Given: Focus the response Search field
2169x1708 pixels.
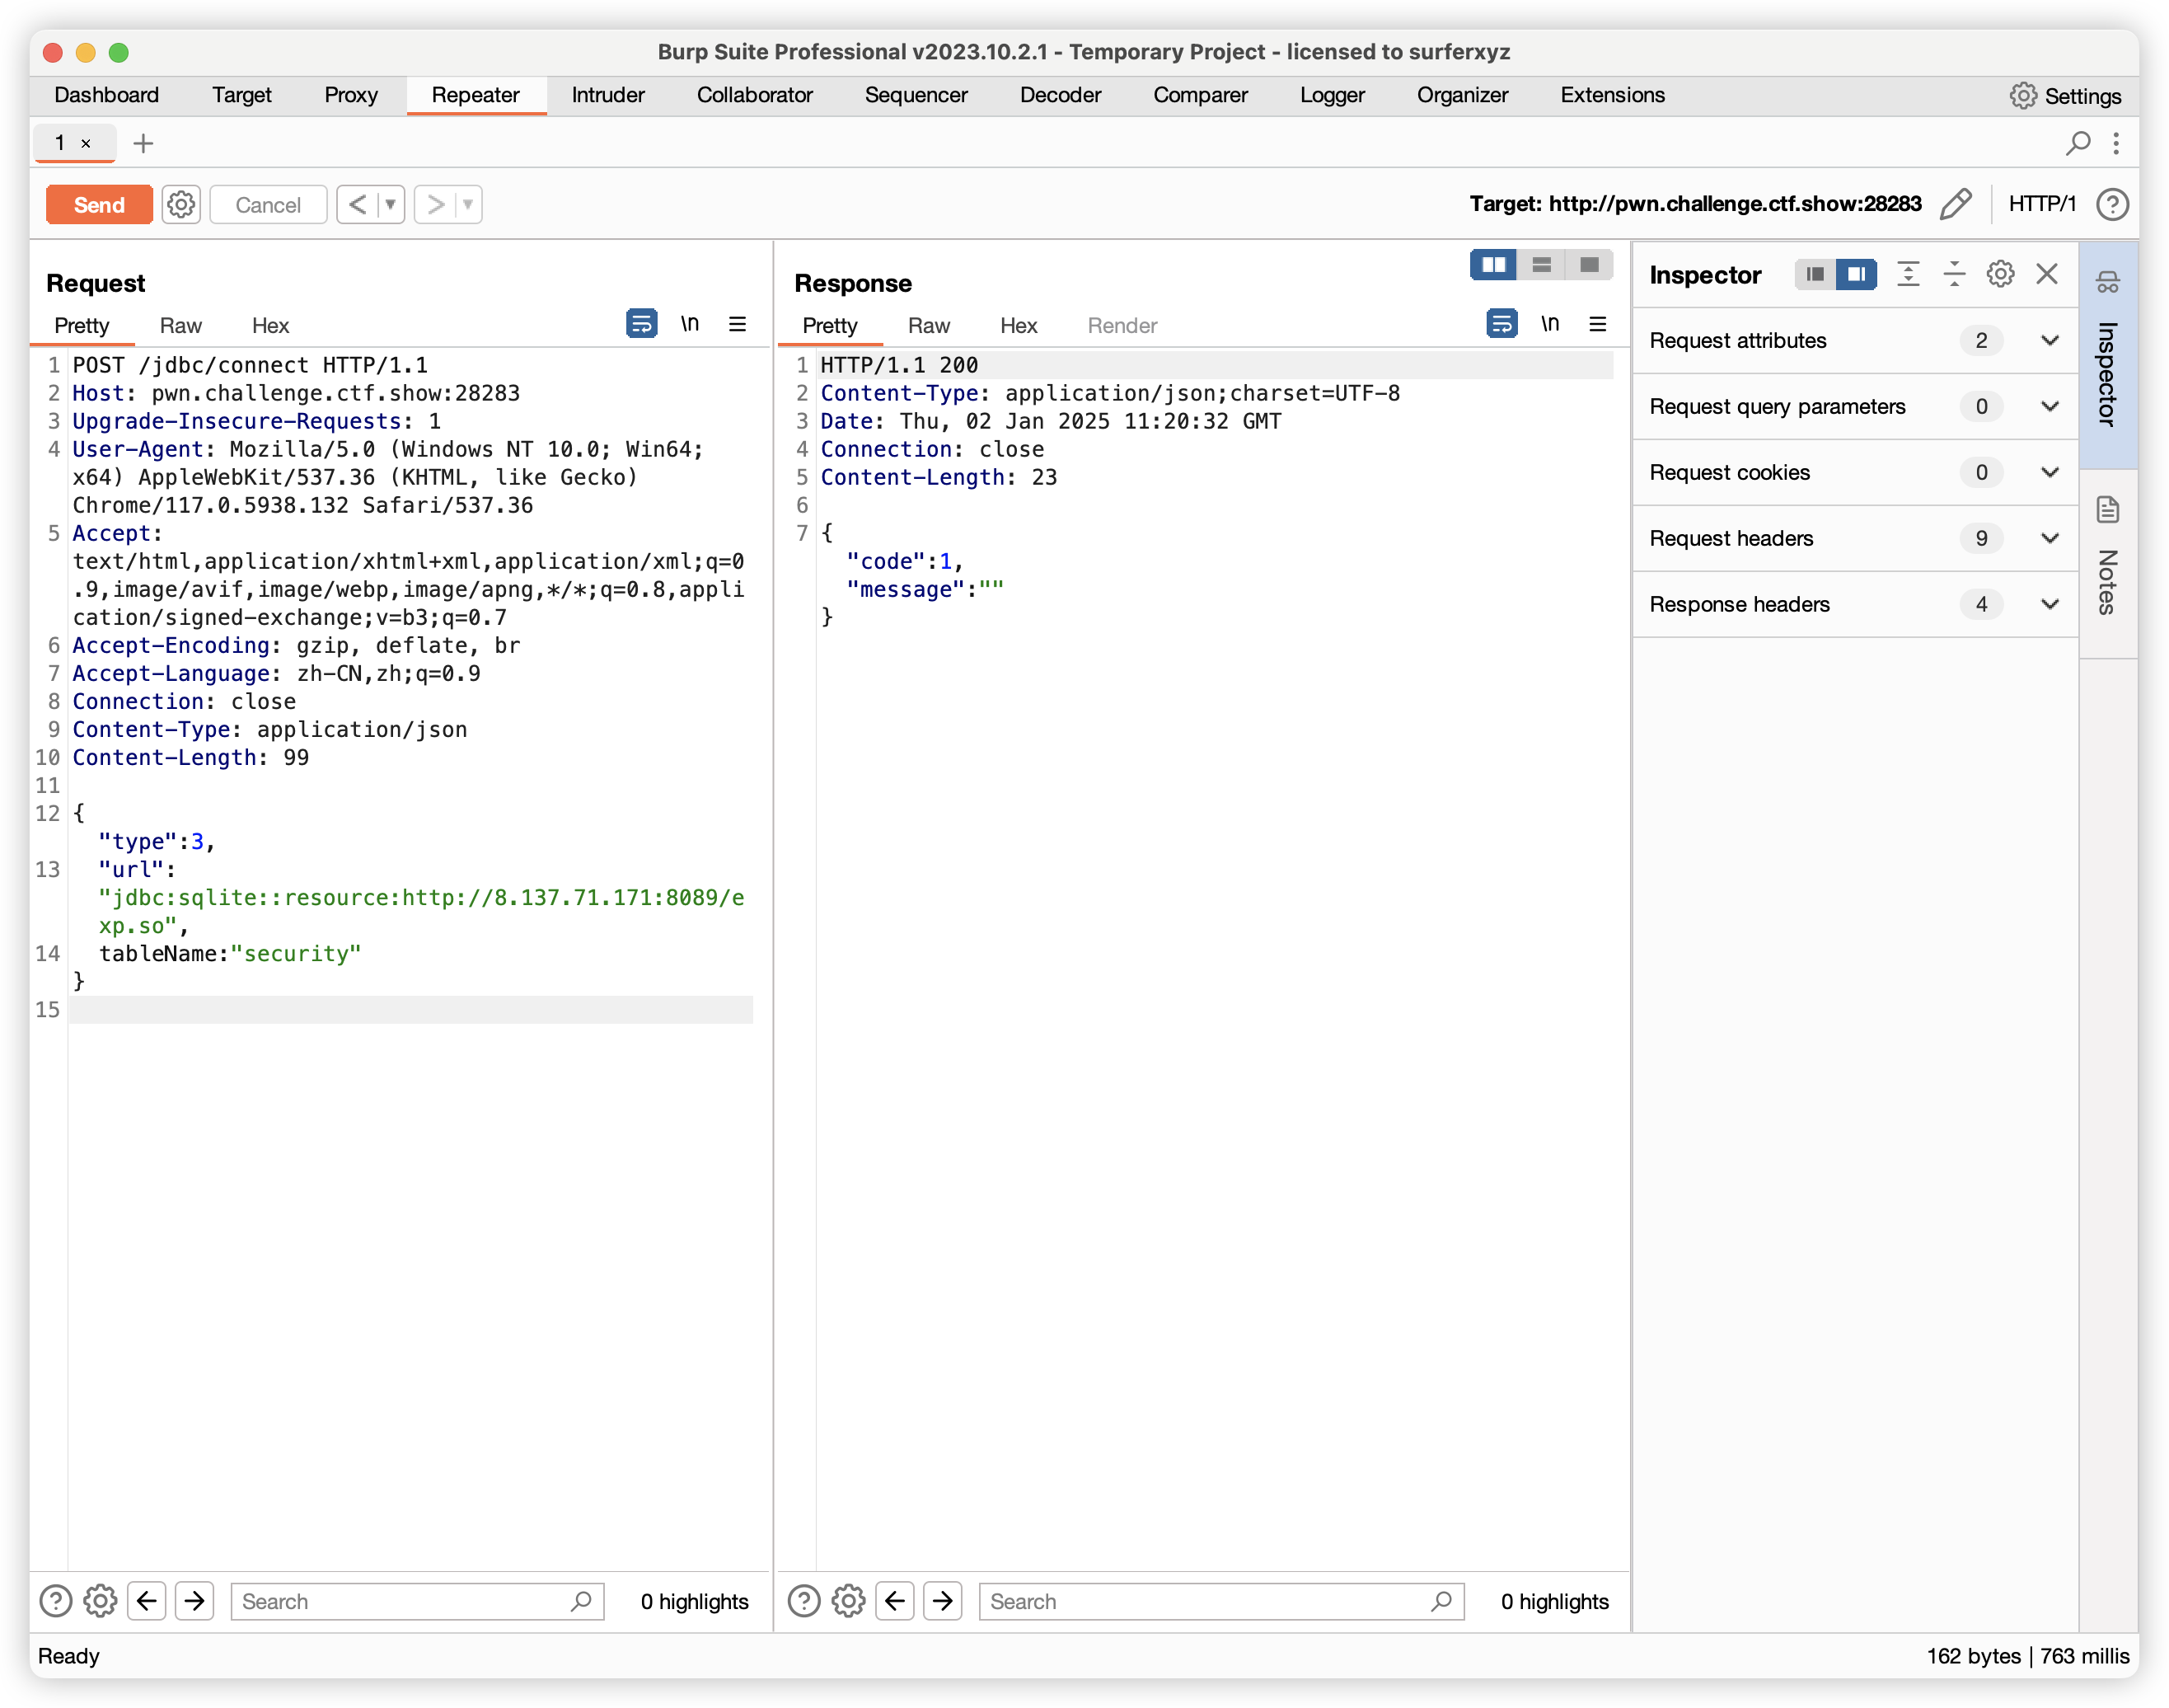Looking at the screenshot, I should pos(1221,1601).
